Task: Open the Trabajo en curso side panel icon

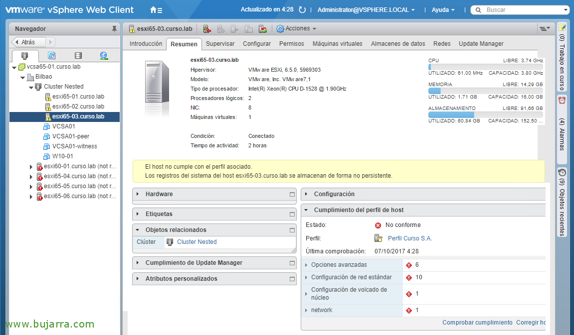Action: click(x=562, y=27)
